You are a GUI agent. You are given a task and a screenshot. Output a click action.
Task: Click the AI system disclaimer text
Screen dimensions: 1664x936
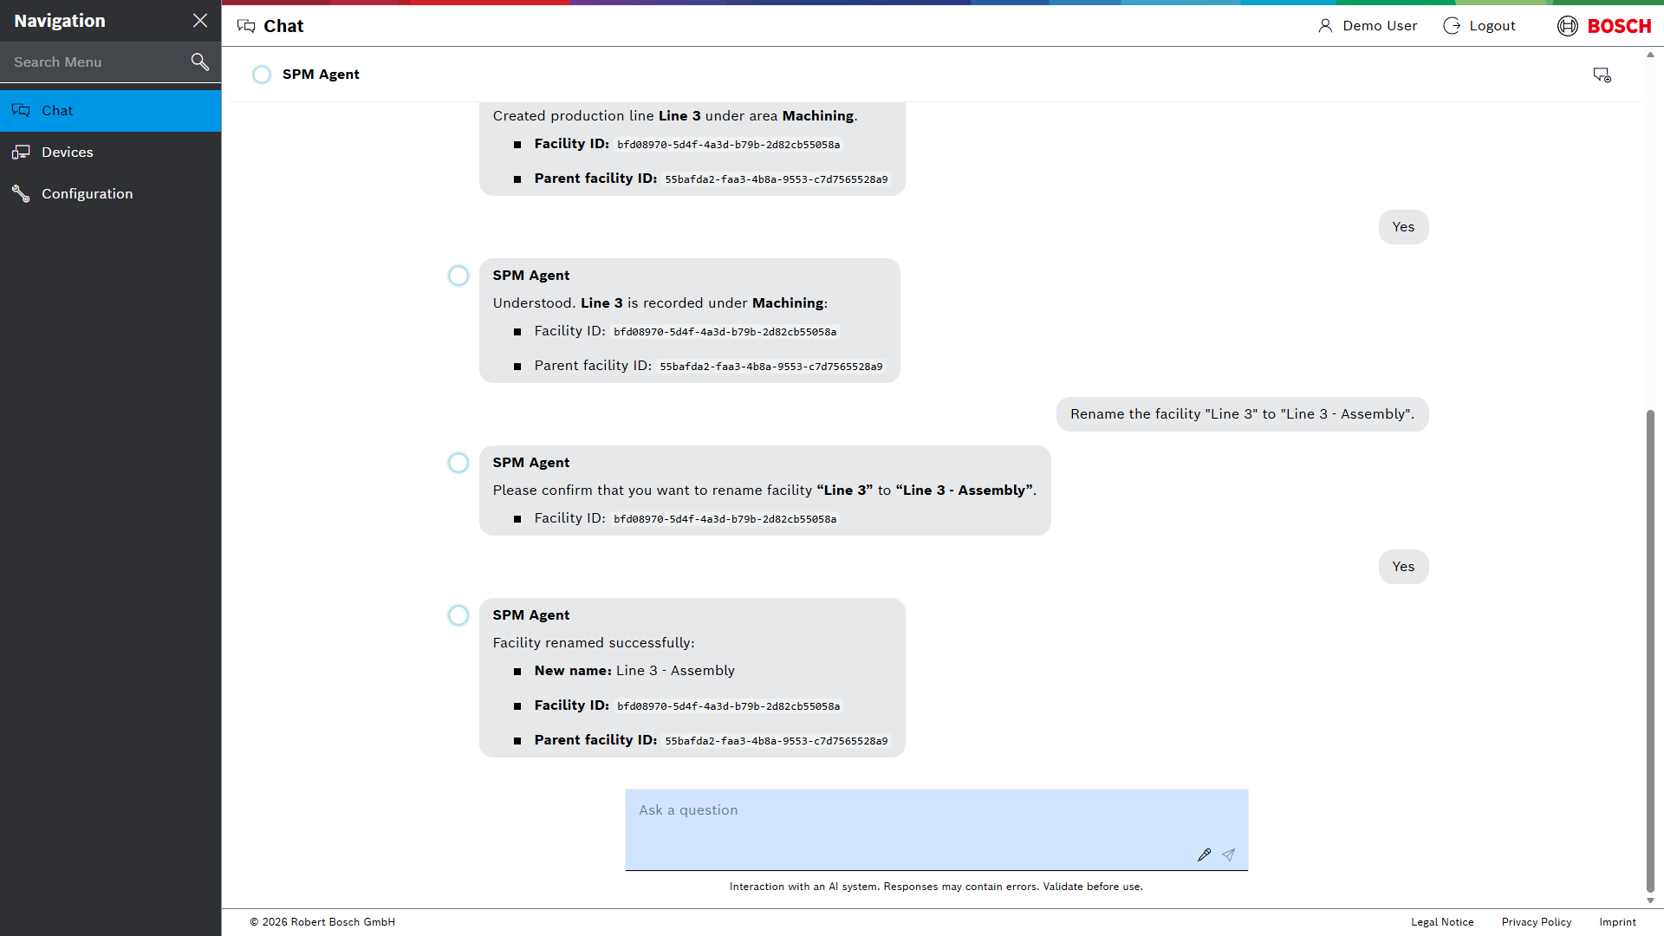[936, 887]
